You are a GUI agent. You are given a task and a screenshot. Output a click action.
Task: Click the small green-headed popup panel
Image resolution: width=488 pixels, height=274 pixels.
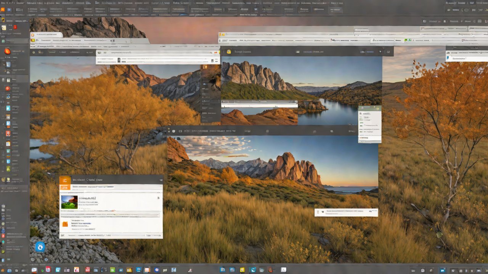[369, 124]
